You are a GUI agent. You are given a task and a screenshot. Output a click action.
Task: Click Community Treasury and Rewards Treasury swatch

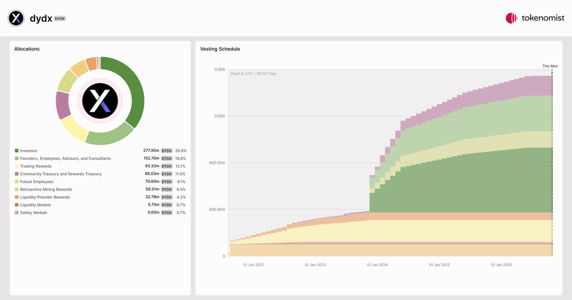pos(17,174)
